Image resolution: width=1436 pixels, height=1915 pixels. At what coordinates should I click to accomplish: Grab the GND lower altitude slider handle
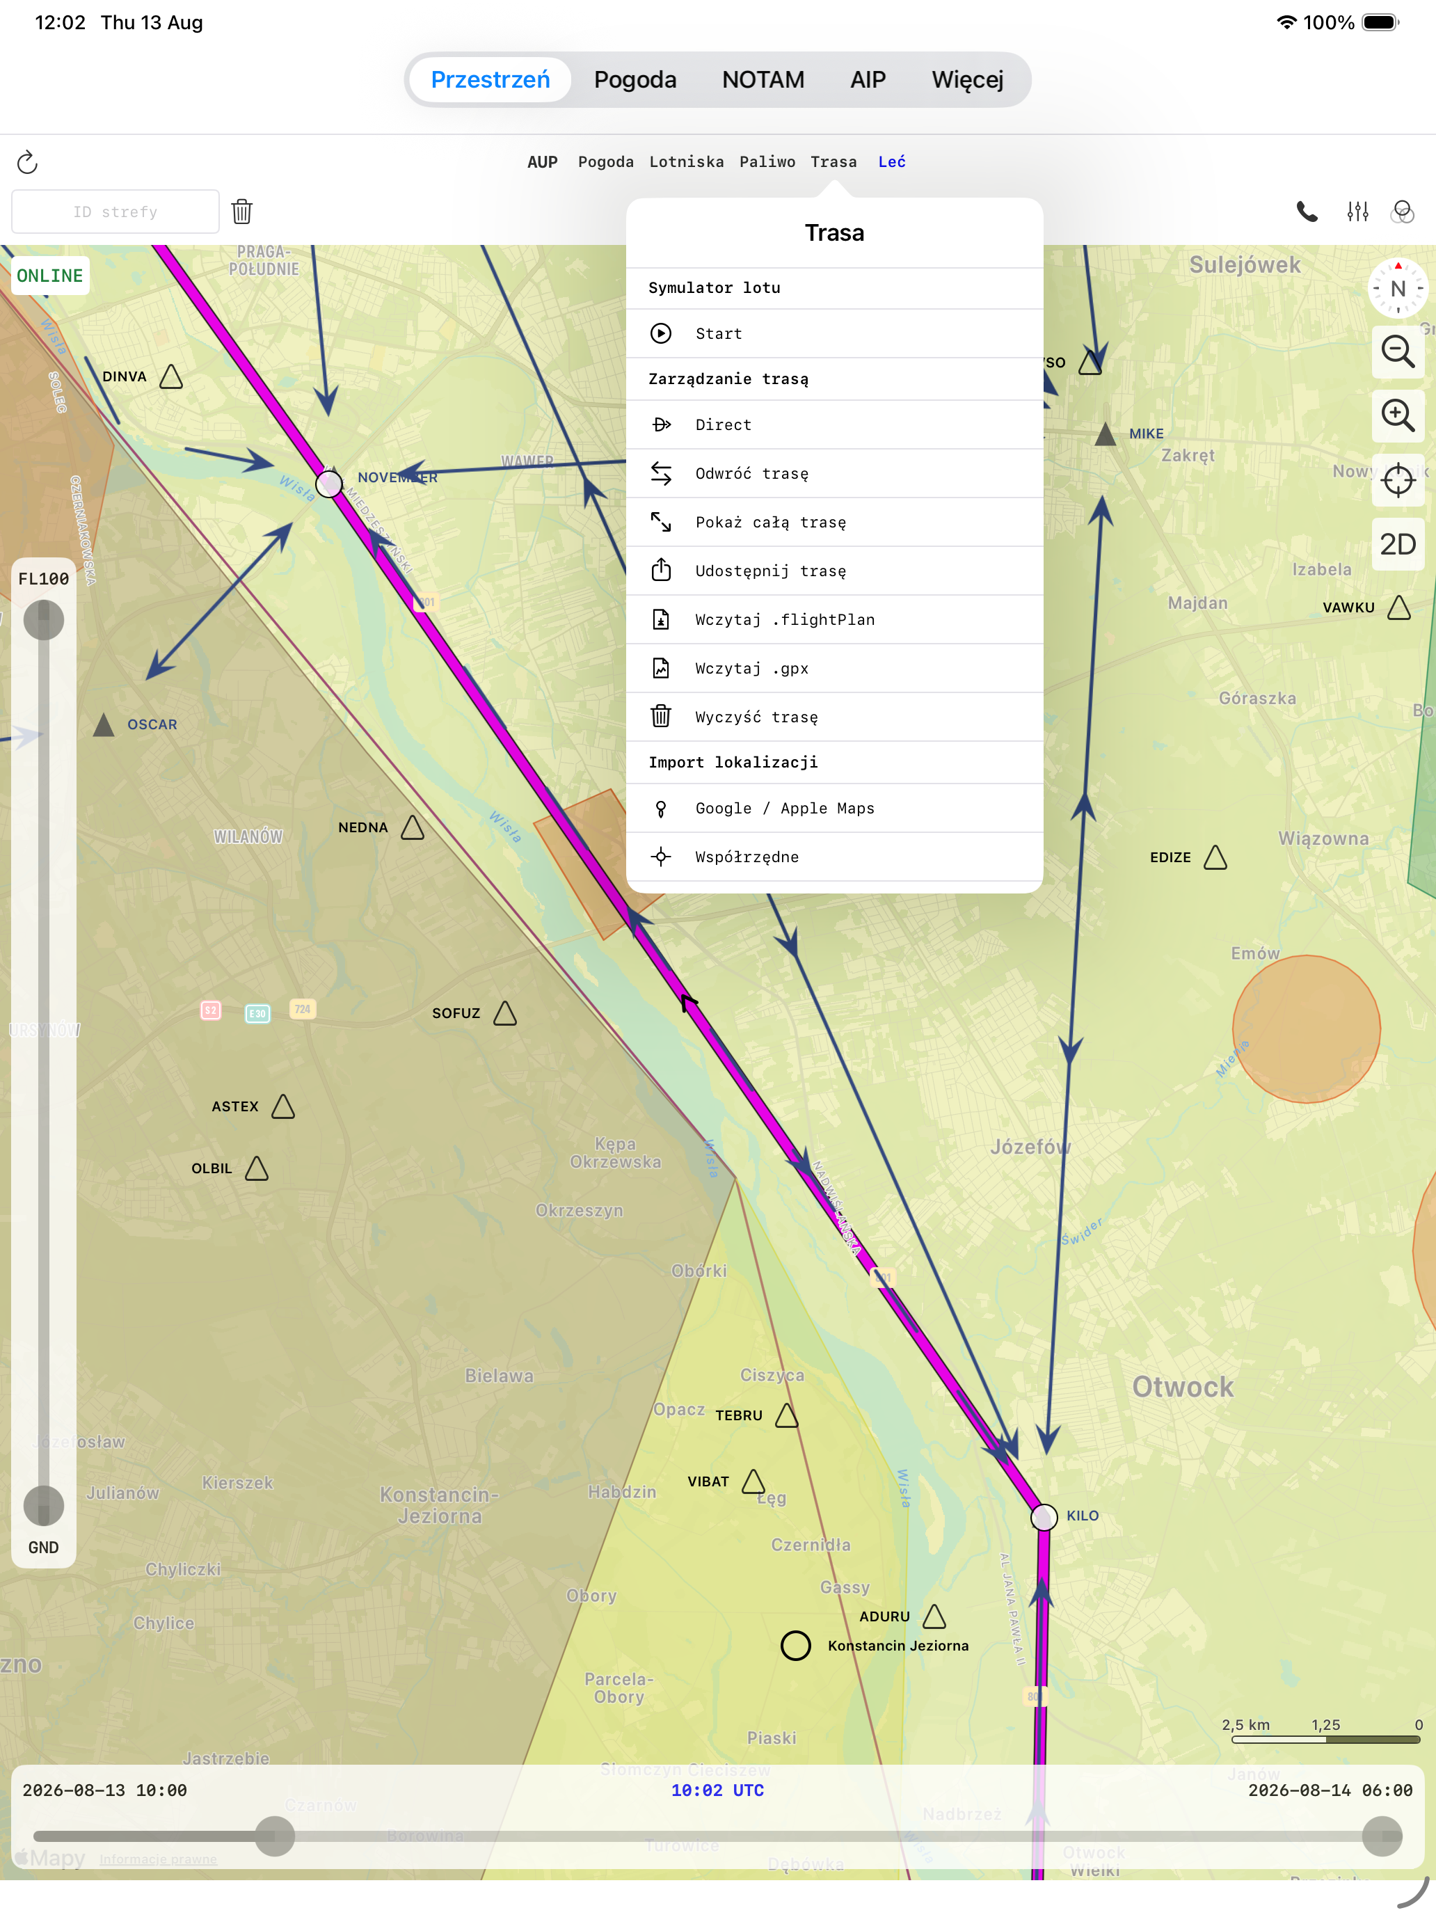[43, 1507]
